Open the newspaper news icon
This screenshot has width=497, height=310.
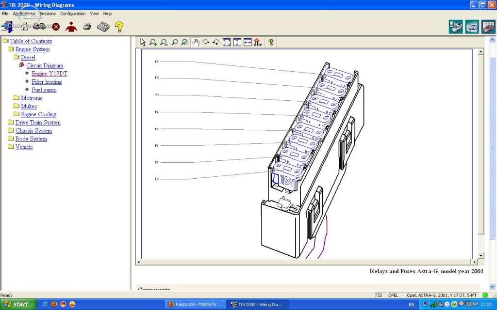click(x=103, y=27)
